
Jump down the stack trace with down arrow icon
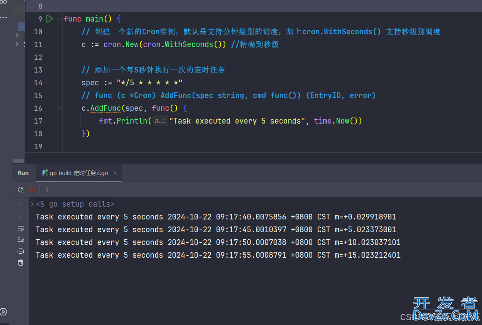click(21, 217)
